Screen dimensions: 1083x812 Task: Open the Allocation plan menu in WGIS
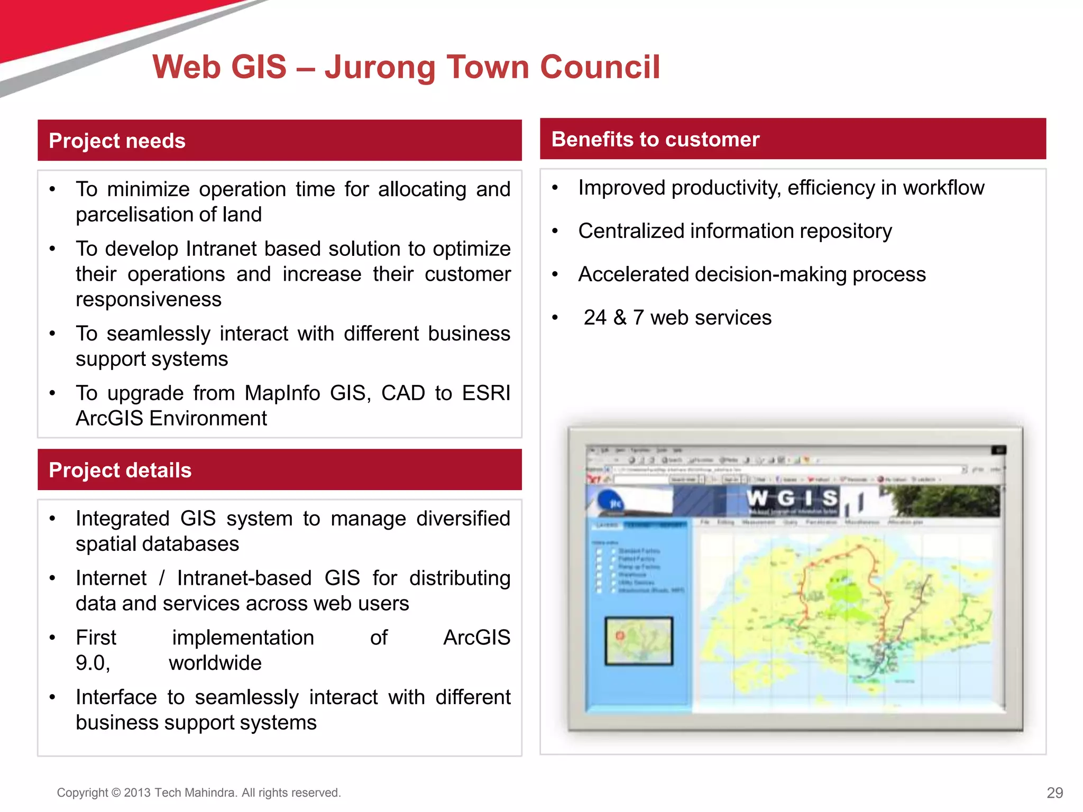[905, 522]
